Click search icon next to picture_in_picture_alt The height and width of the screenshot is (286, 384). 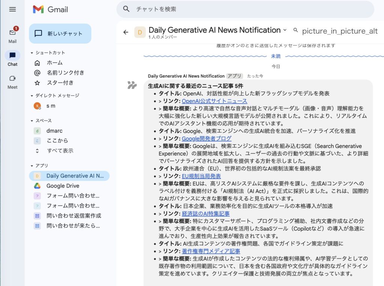295,30
